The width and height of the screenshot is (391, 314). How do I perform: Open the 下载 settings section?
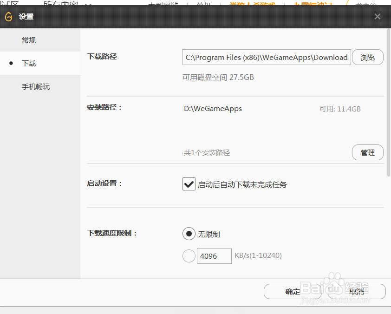point(28,63)
